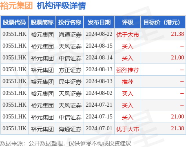Select the 股票代码 column header
This screenshot has height=147, width=186.
[14, 22]
